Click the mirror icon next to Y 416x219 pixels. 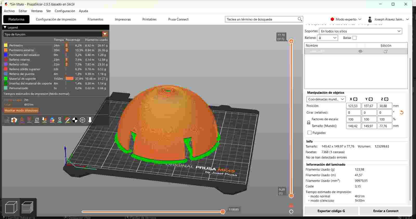click(371, 99)
